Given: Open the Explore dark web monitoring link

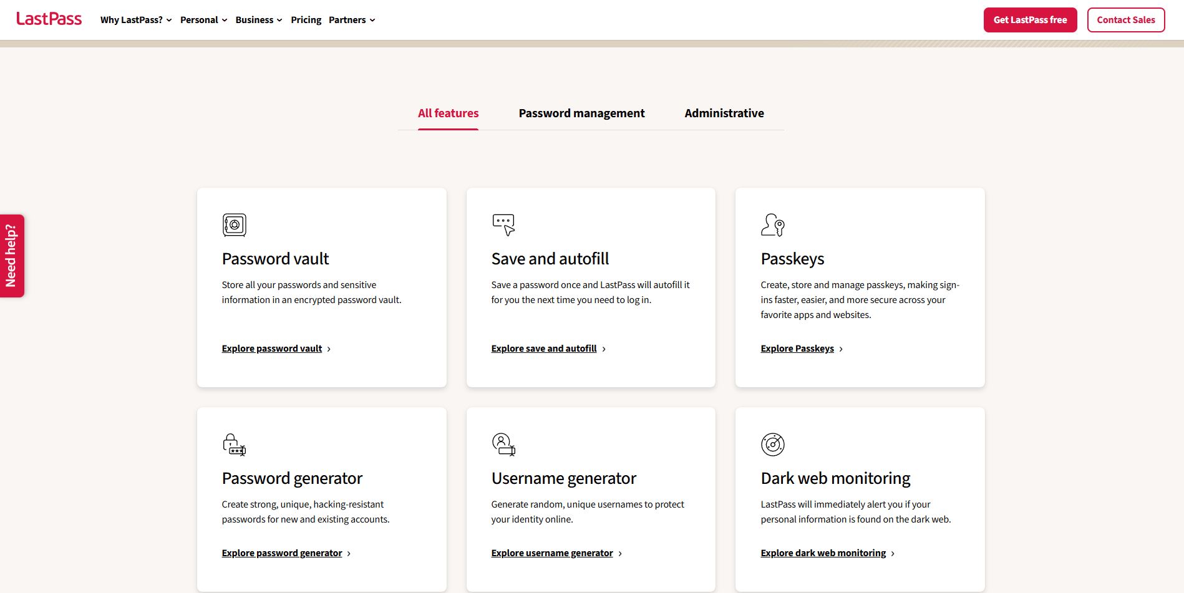Looking at the screenshot, I should pos(823,553).
